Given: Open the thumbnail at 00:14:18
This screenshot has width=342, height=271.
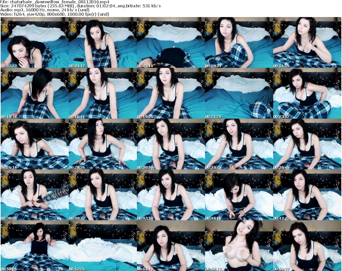Looking at the screenshot, I should pos(35,93).
